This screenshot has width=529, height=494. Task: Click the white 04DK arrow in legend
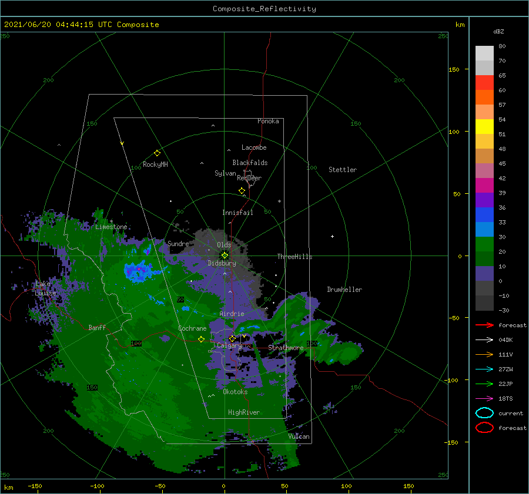(x=484, y=340)
